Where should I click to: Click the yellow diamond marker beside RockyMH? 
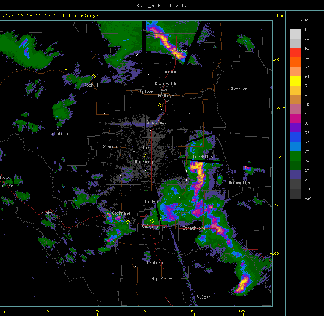coord(94,77)
